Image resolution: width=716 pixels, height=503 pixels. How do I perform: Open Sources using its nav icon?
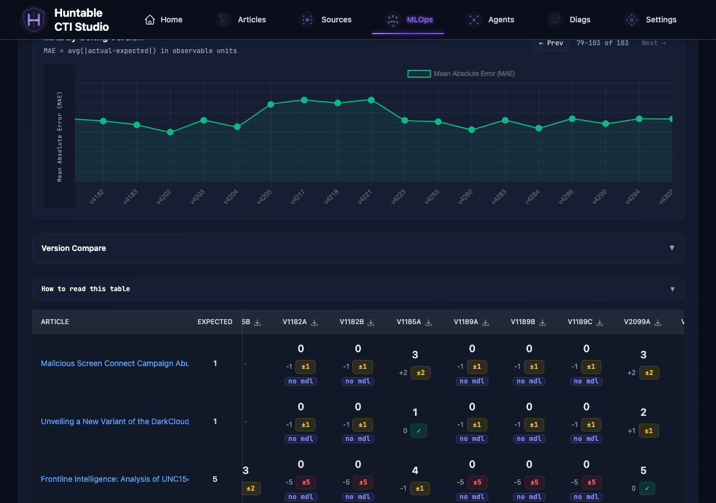pyautogui.click(x=307, y=20)
